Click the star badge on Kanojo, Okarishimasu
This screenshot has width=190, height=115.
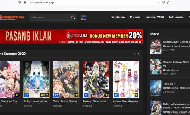136,95
